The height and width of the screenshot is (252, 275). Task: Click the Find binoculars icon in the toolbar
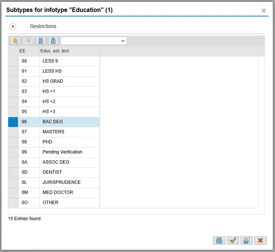click(43, 41)
